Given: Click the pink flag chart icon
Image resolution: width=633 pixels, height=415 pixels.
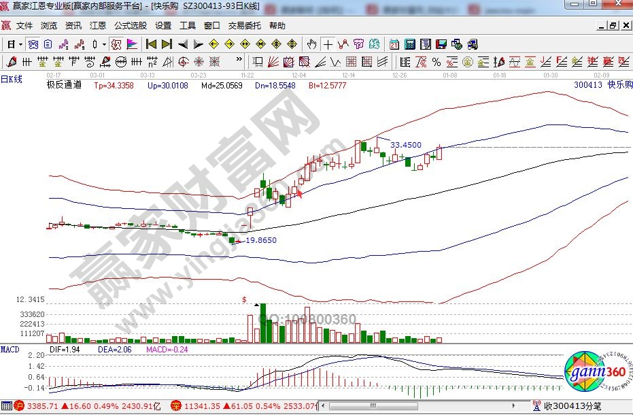Looking at the screenshot, I should (133, 44).
